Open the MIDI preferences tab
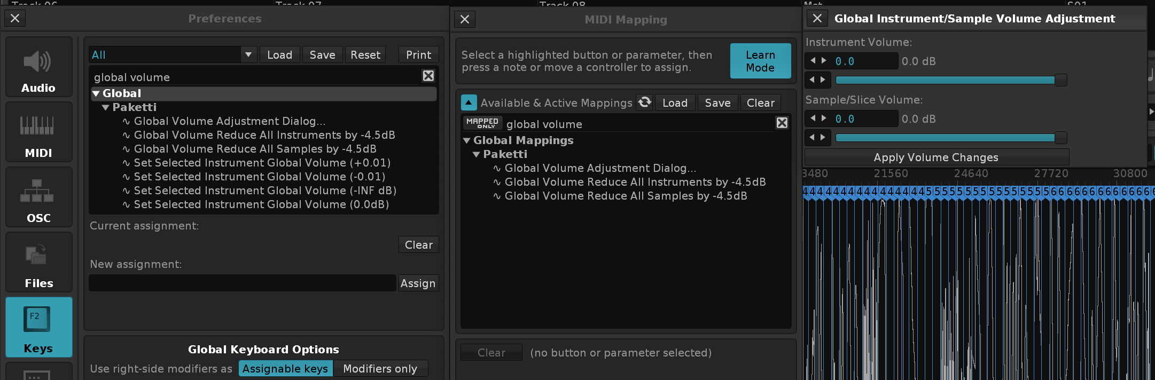The image size is (1155, 380). coord(38,132)
